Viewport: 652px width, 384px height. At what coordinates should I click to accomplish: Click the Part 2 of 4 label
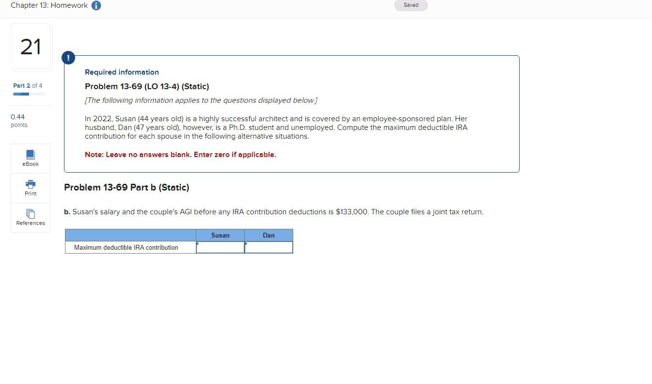click(27, 85)
